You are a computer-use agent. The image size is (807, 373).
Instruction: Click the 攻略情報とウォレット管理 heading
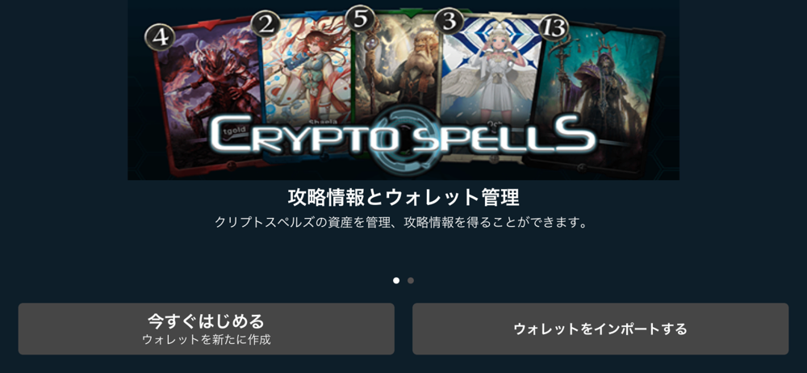coord(403,197)
